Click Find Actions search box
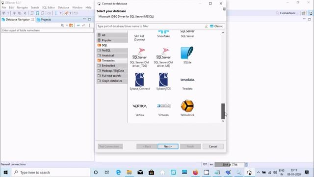314x177 pixels. [x=286, y=13]
